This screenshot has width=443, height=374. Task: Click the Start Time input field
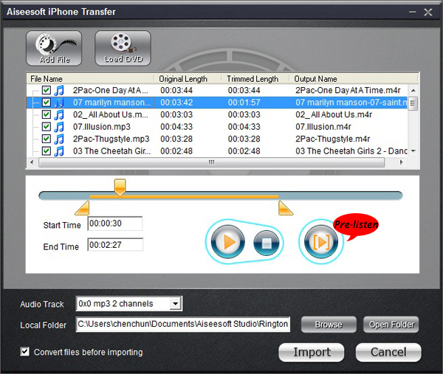click(115, 224)
